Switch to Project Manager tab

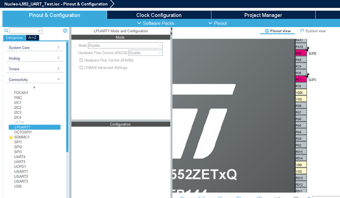tap(263, 15)
